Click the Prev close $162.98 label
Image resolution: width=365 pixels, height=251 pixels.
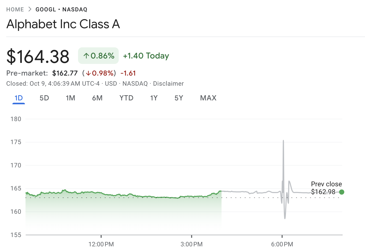[326, 188]
